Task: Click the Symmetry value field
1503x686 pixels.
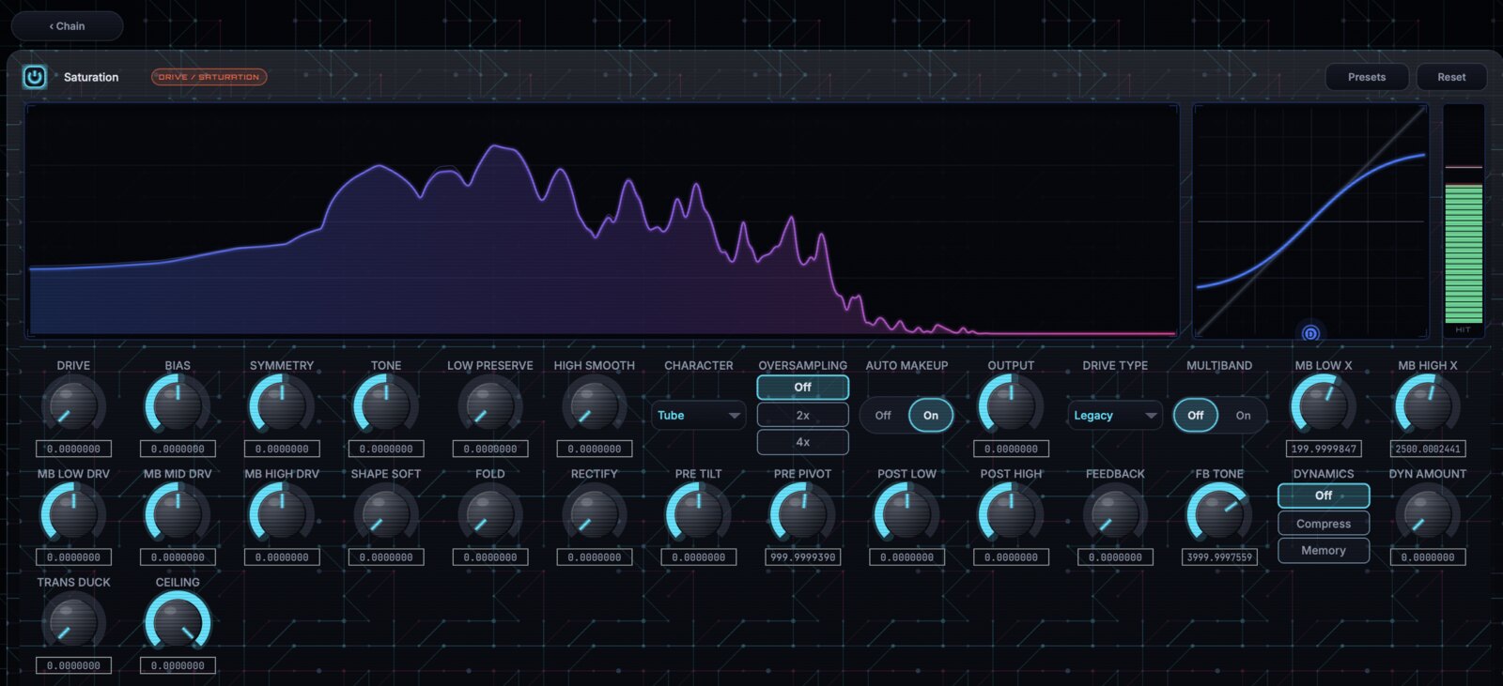Action: click(282, 449)
